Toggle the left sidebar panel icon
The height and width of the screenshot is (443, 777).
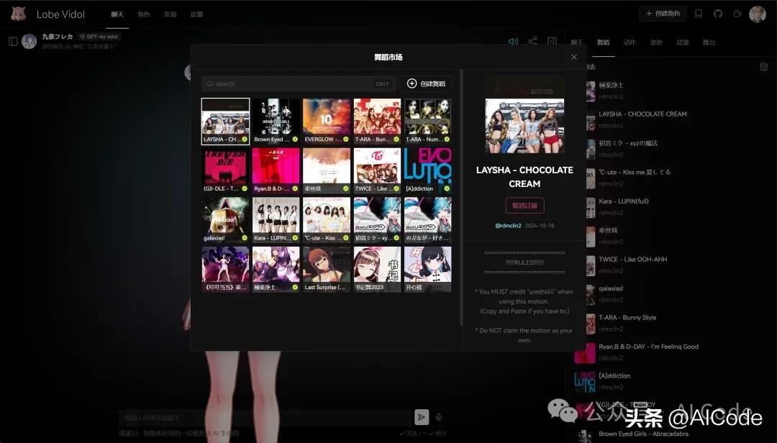point(13,42)
